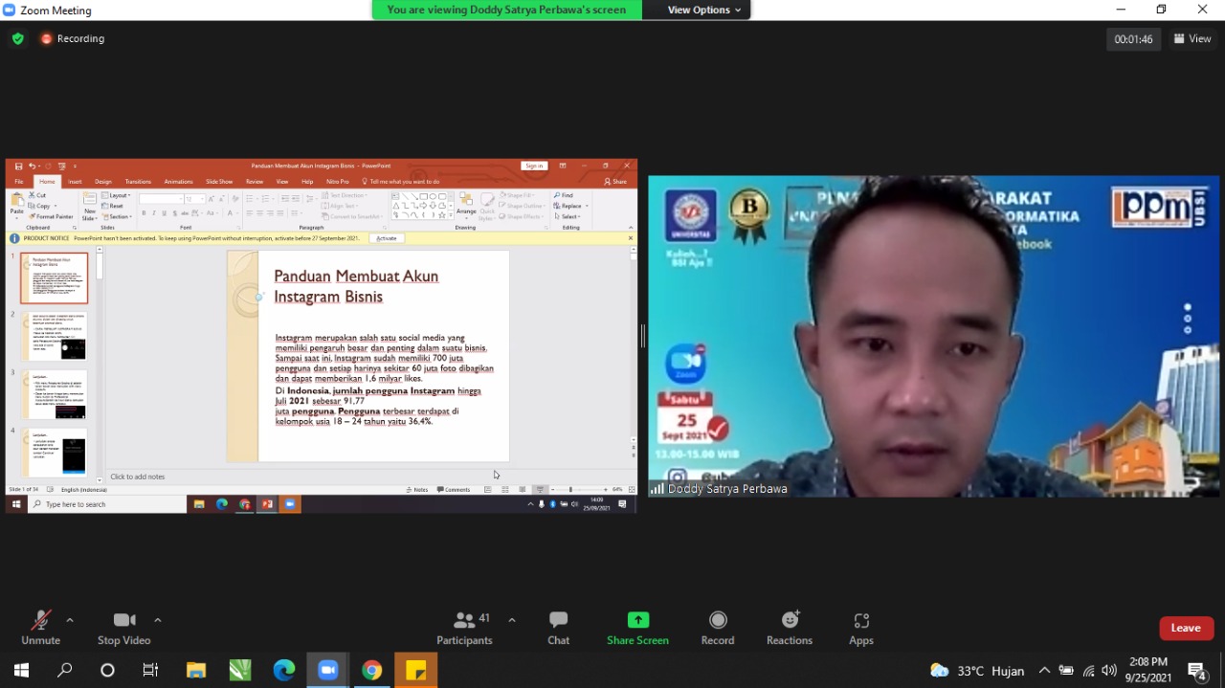
Task: Stop Video in Zoom toolbar
Action: click(123, 628)
